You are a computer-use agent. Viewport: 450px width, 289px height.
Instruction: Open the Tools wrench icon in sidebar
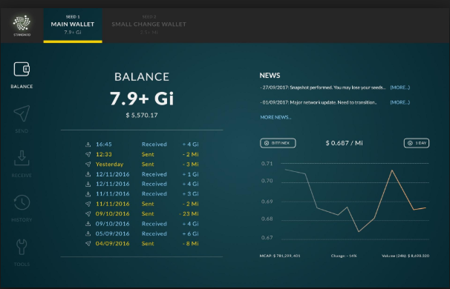pyautogui.click(x=22, y=247)
